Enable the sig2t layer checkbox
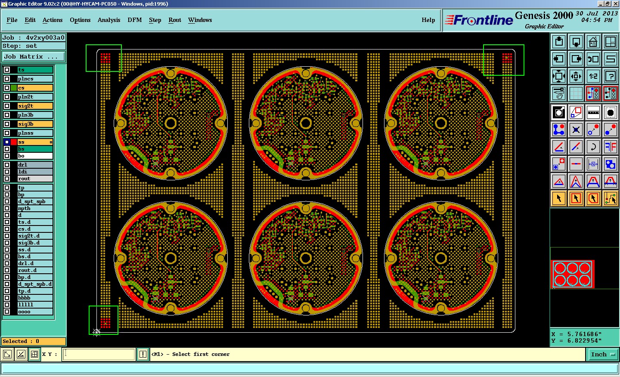620x377 pixels. point(7,106)
